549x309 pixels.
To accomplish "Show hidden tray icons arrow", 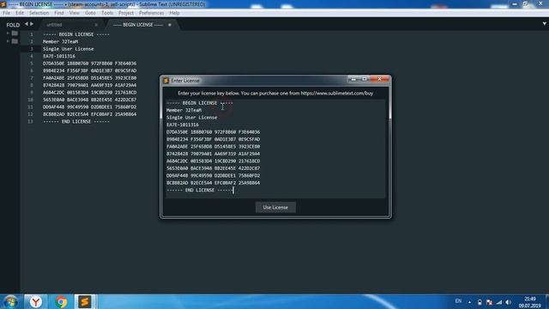I will (469, 302).
